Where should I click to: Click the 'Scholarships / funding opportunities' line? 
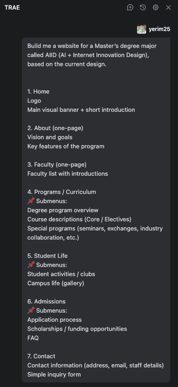tap(77, 329)
